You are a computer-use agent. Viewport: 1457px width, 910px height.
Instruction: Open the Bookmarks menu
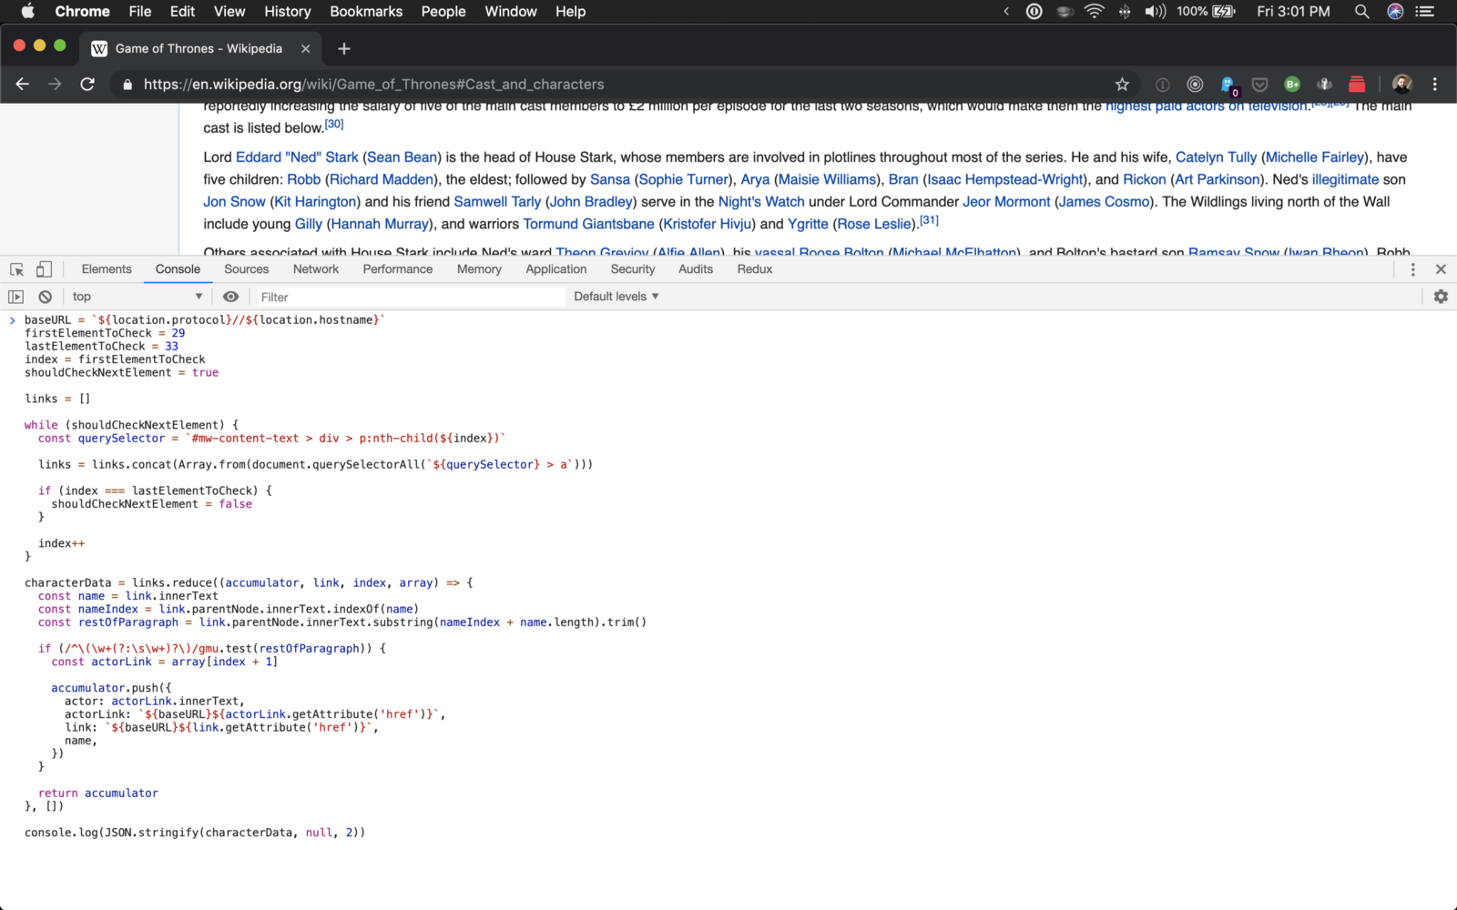[366, 12]
